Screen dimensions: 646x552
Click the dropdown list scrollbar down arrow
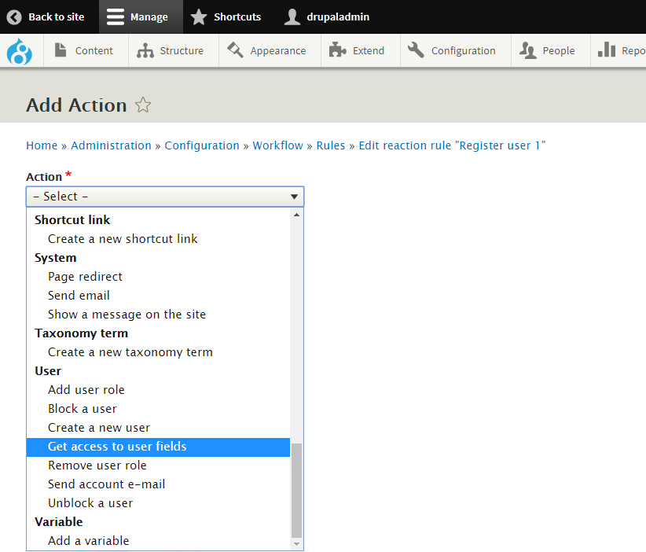click(296, 543)
